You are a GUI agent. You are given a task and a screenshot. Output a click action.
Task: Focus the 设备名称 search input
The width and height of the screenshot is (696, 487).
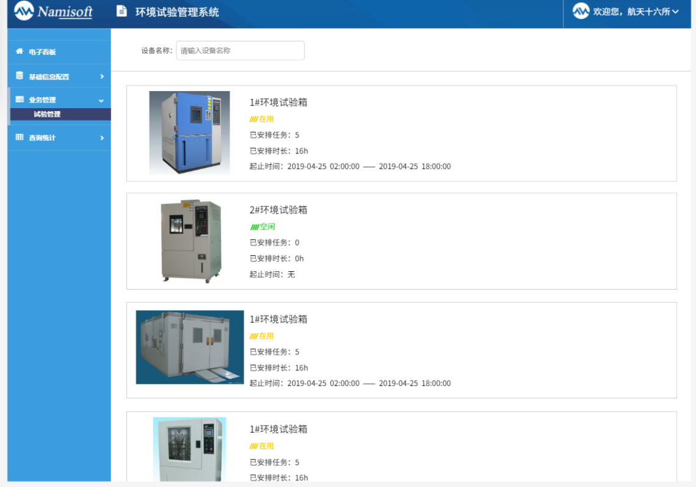coord(240,50)
